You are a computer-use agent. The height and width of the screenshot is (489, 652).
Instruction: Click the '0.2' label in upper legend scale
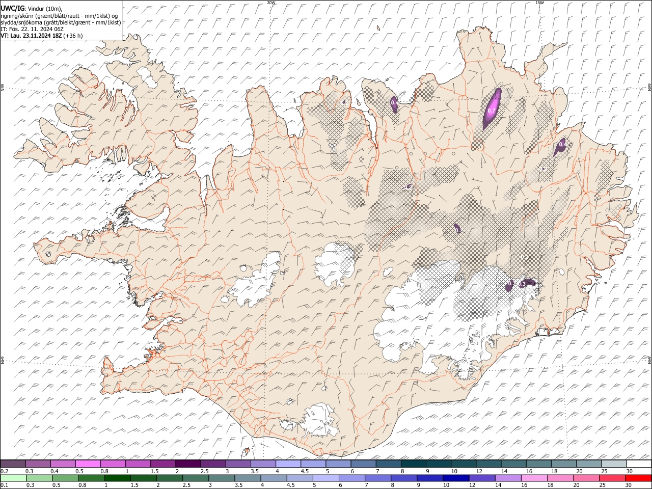pyautogui.click(x=4, y=471)
